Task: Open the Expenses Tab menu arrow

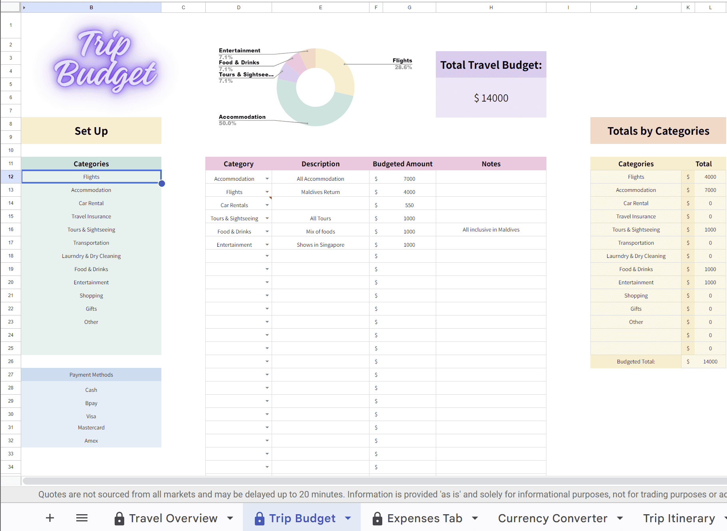Action: [475, 518]
